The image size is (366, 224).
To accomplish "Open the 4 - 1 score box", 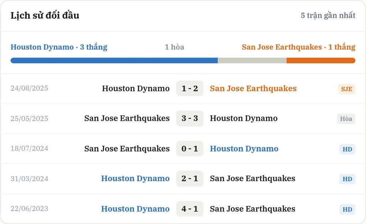I will click(x=190, y=209).
